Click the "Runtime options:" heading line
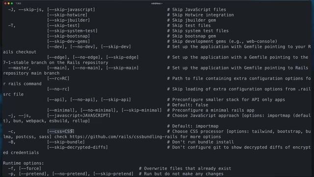Image resolution: width=314 pixels, height=177 pixels. pos(23,163)
